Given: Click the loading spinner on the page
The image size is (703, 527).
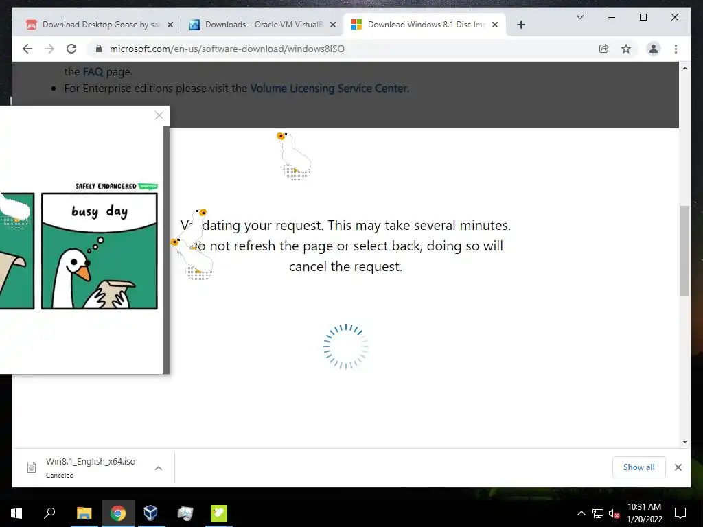Looking at the screenshot, I should click(346, 347).
